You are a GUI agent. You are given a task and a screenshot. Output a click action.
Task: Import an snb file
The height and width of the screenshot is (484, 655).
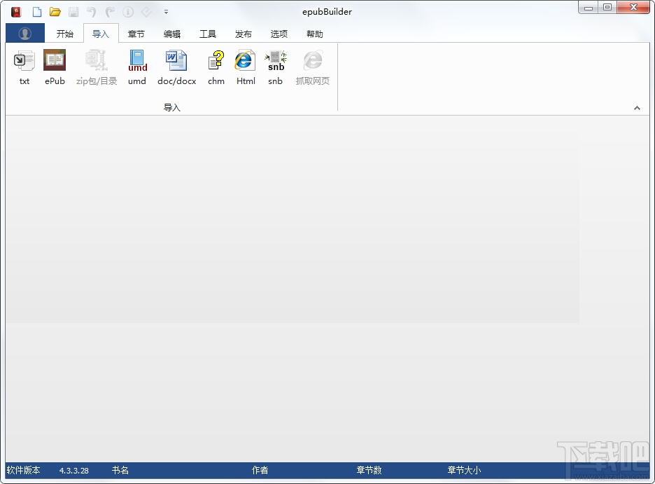point(275,68)
